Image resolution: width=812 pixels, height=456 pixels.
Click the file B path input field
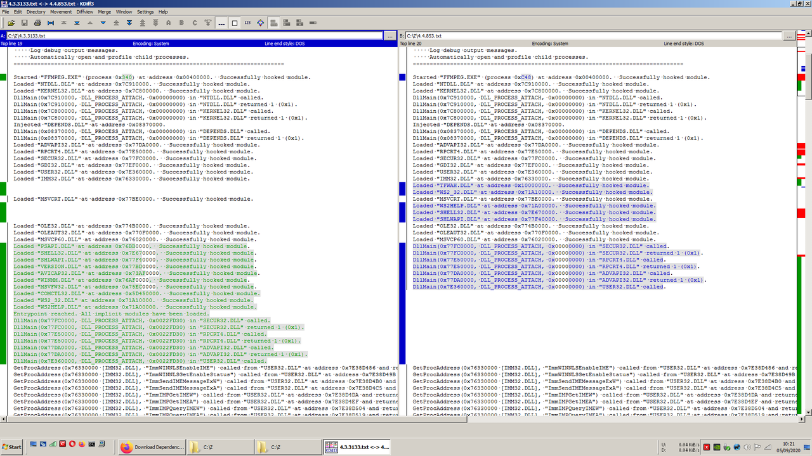pos(593,36)
